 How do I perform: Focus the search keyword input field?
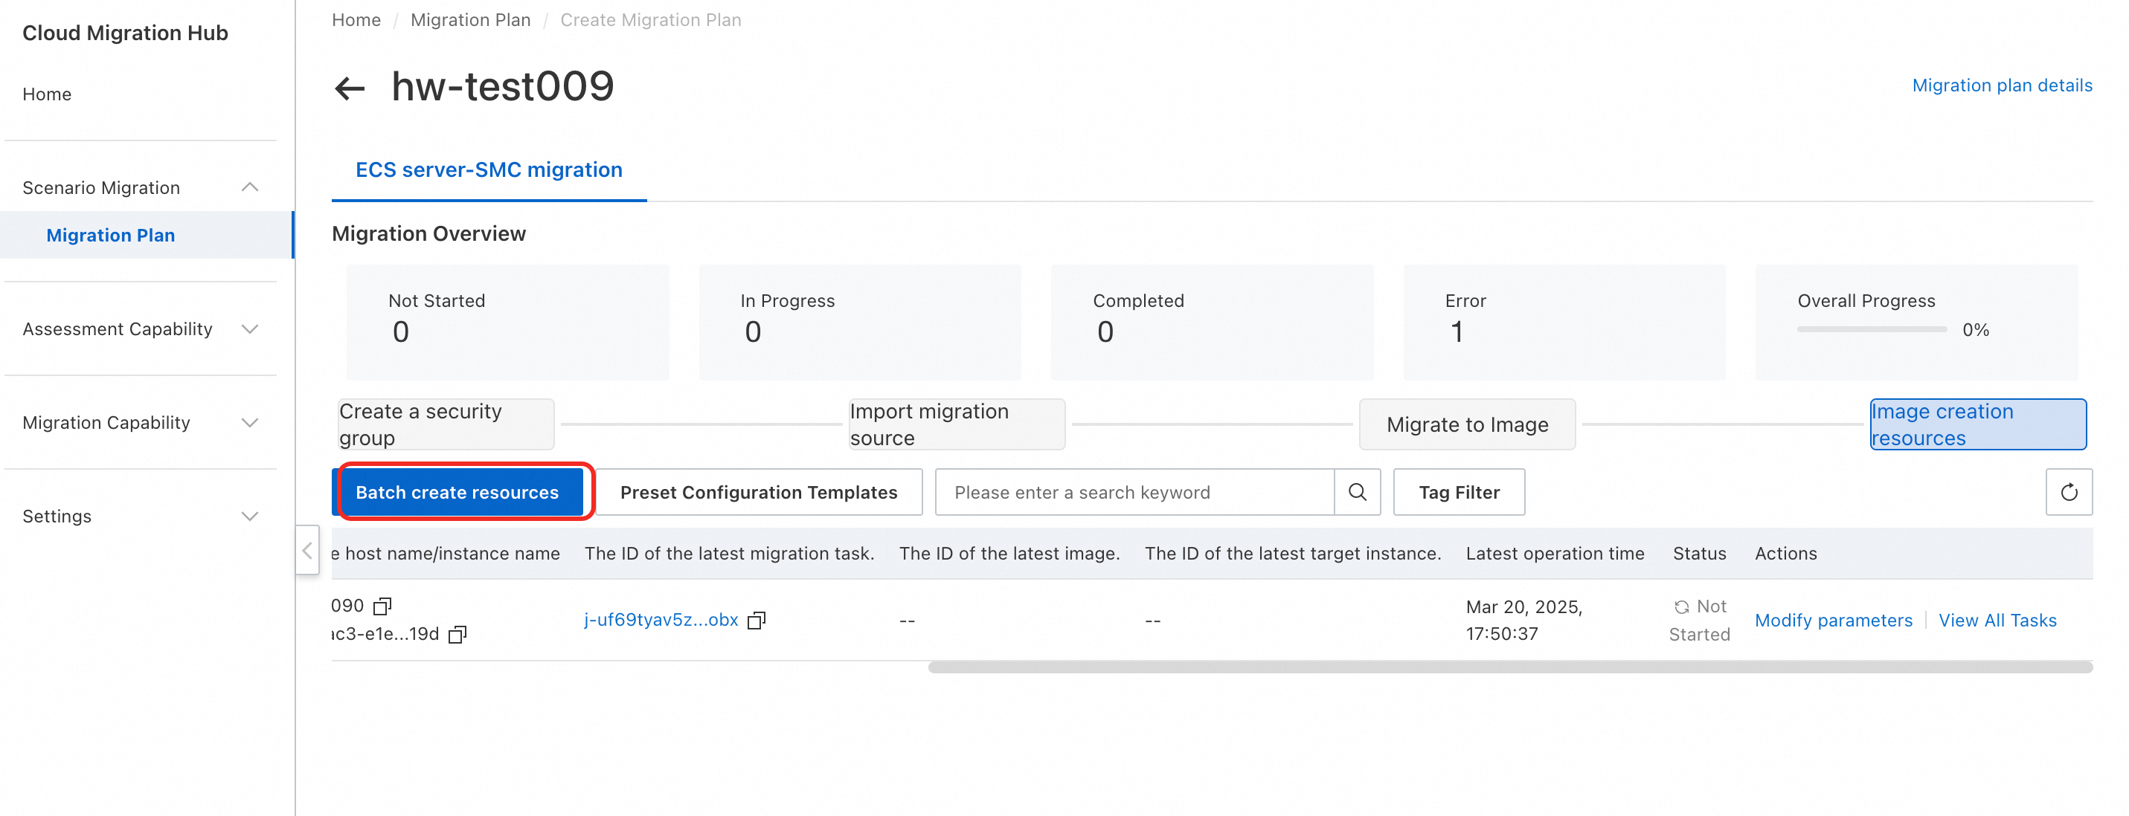(1134, 492)
